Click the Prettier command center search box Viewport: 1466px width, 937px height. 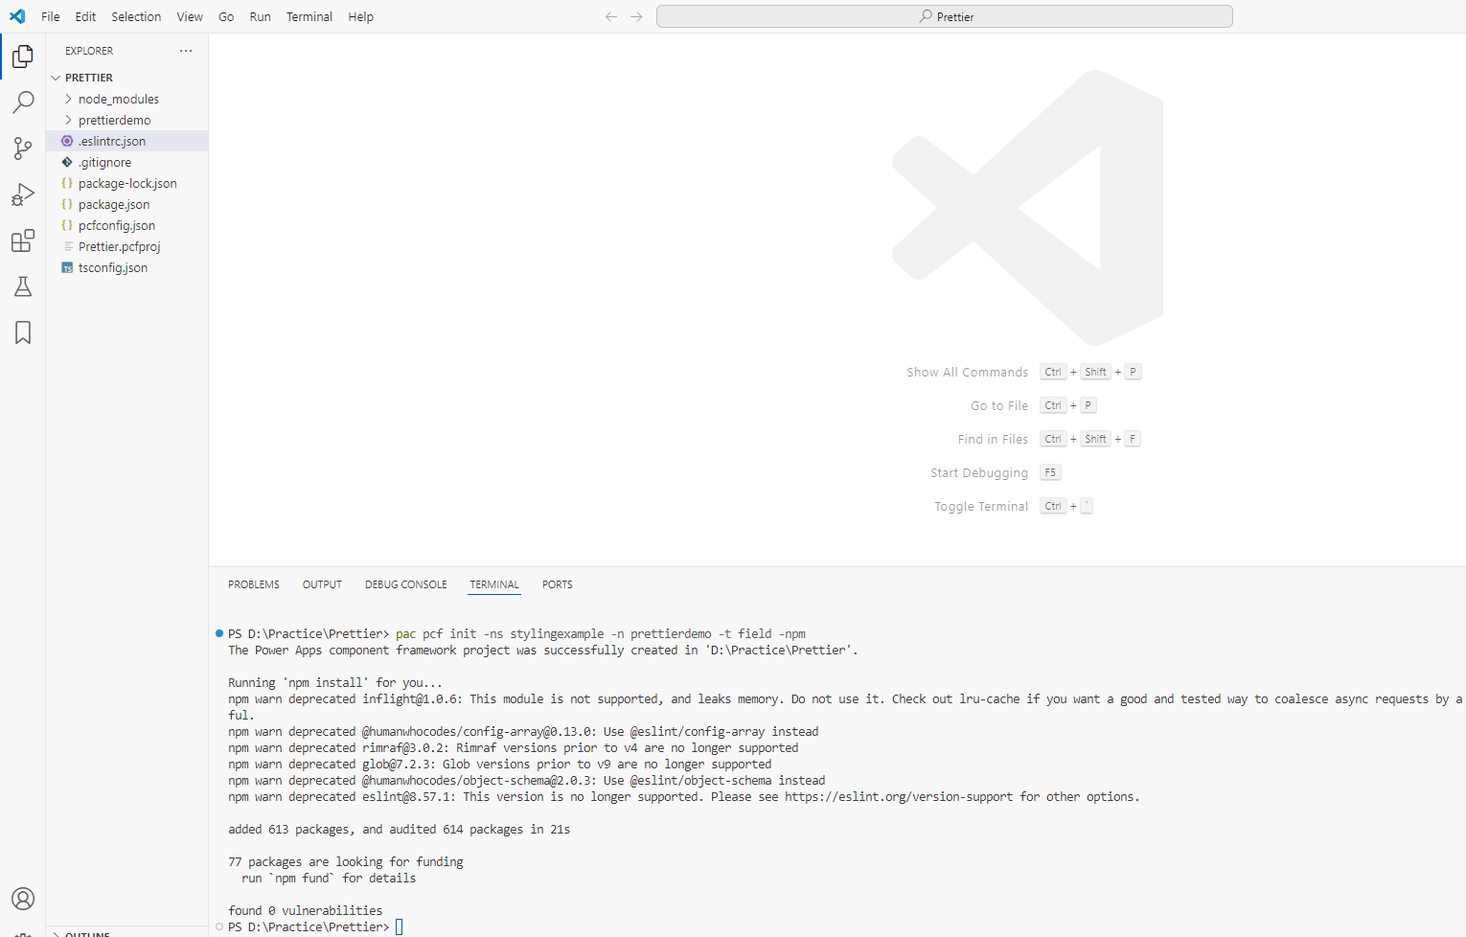(x=944, y=16)
